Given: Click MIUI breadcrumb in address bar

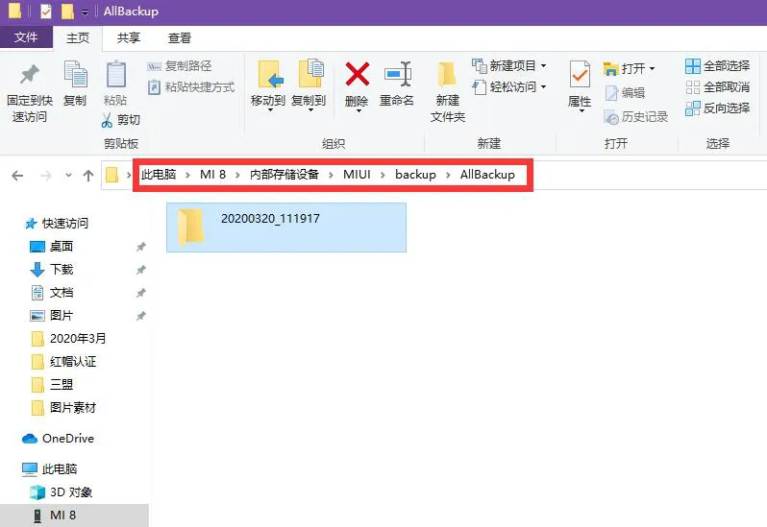Looking at the screenshot, I should click(x=357, y=175).
